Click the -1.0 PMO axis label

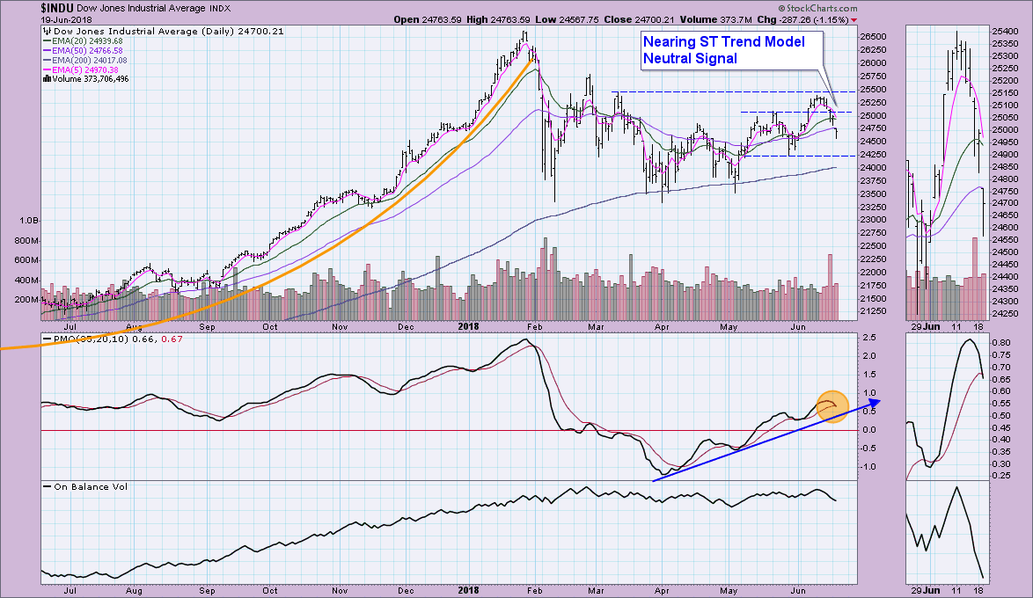[869, 467]
